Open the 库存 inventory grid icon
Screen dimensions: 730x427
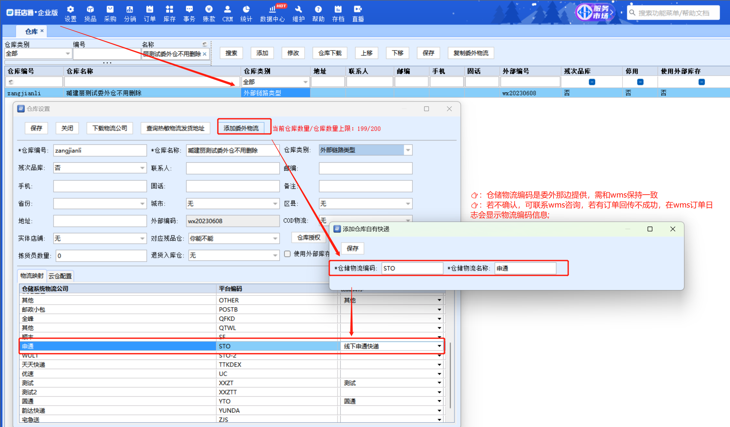click(x=169, y=10)
